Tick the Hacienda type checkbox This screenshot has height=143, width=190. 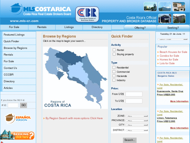click(x=114, y=76)
